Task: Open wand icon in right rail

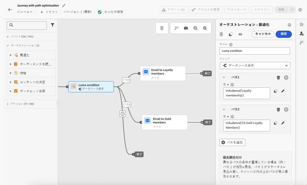Action: click(x=301, y=42)
